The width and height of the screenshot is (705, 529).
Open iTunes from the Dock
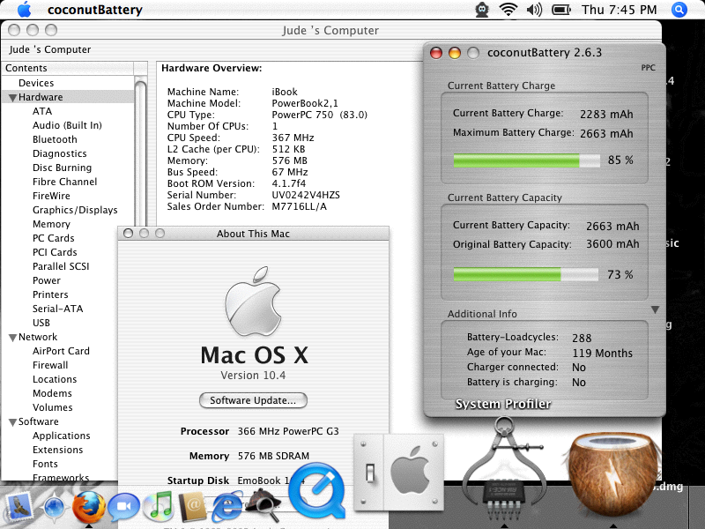coord(159,508)
